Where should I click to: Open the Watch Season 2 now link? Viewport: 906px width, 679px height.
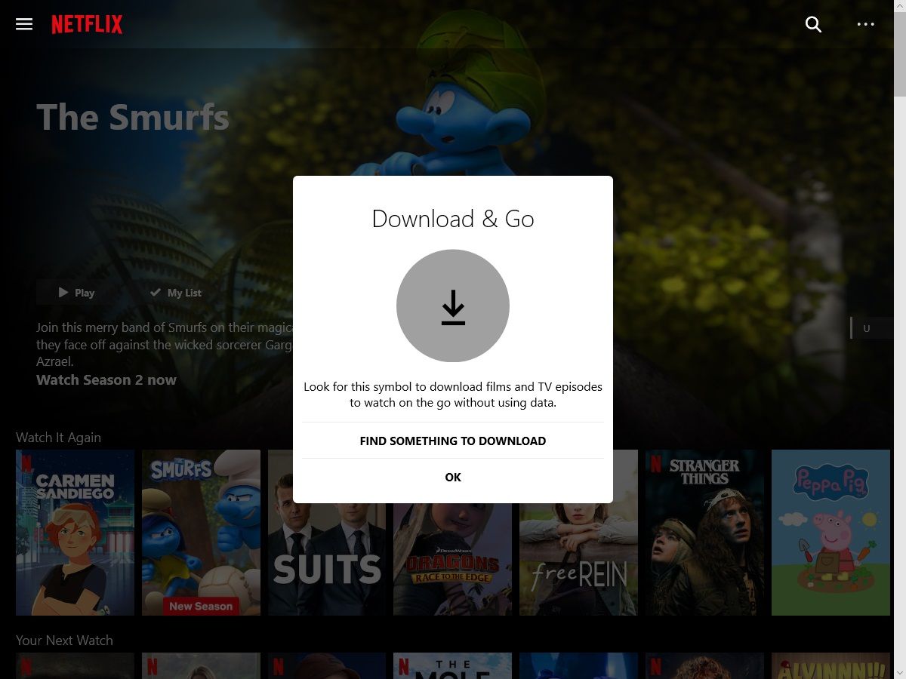(x=106, y=379)
